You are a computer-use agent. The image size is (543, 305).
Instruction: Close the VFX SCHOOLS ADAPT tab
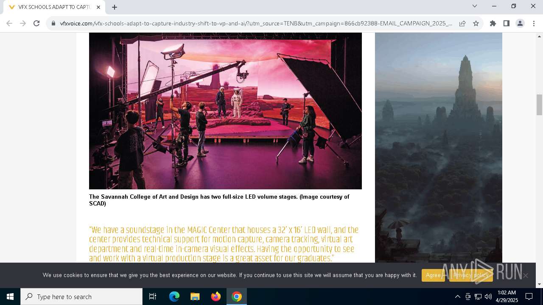point(99,7)
